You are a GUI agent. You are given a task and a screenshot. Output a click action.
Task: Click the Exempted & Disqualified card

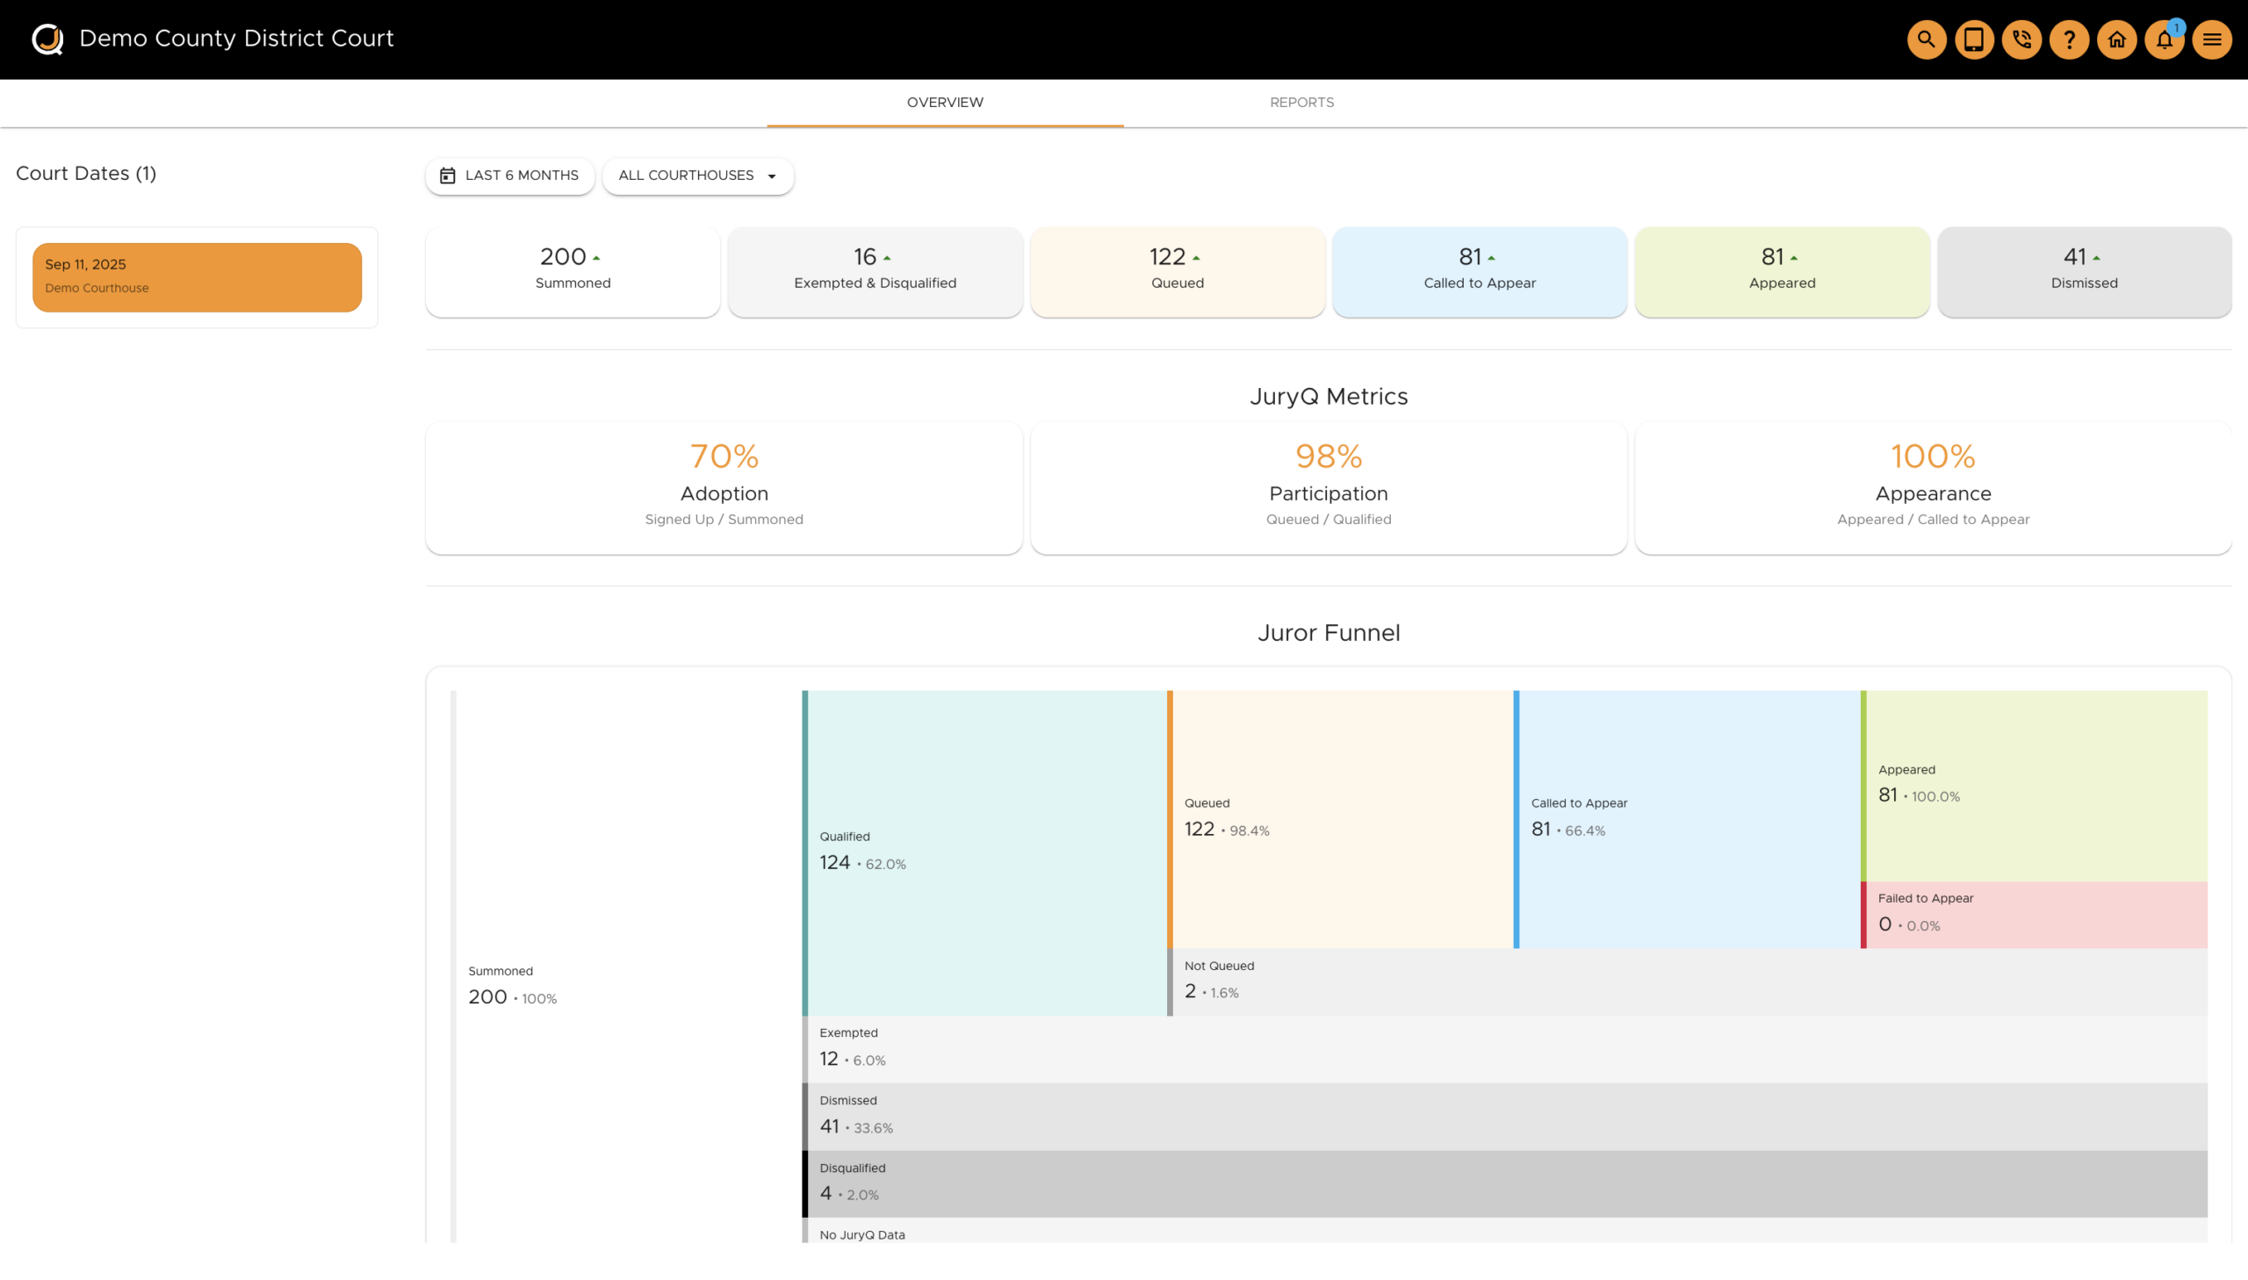tap(875, 270)
